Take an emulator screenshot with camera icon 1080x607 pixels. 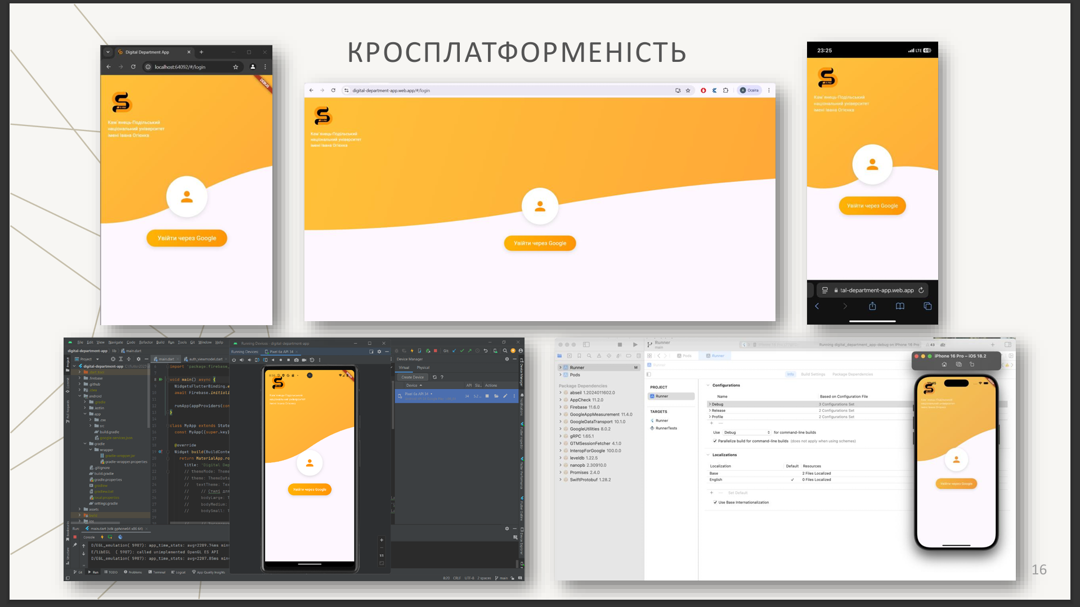tap(296, 360)
